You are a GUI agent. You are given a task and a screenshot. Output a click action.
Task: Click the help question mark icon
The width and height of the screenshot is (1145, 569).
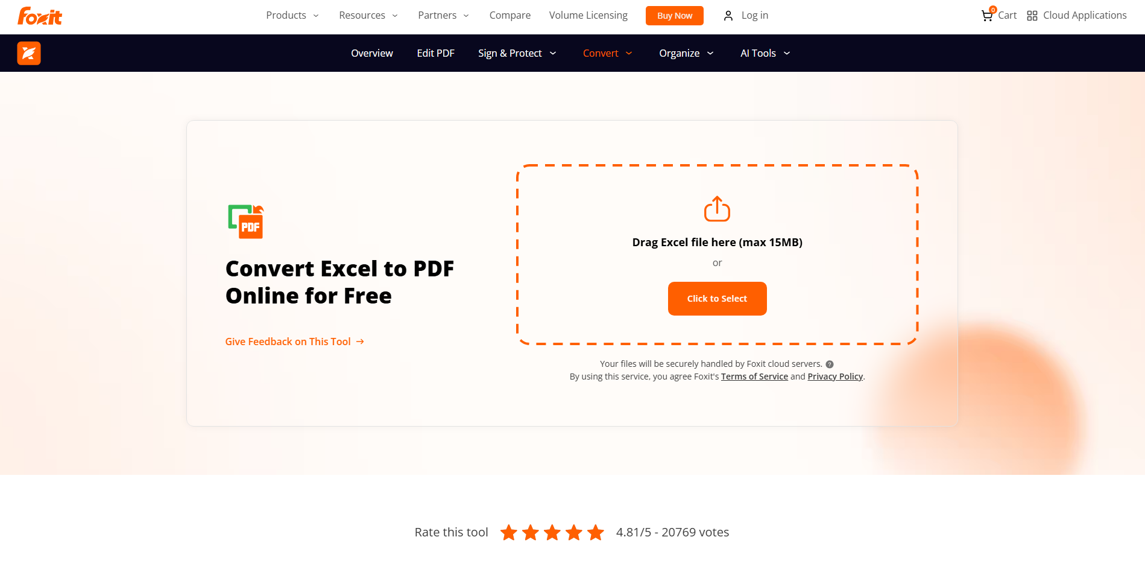830,364
